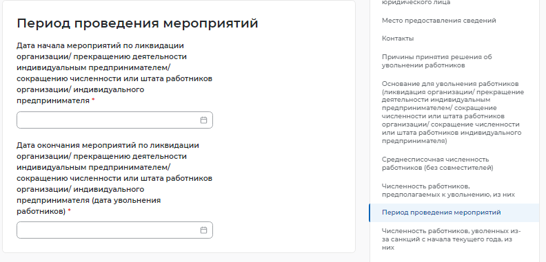Click 'юридического лица' item in the sidebar
This screenshot has width=546, height=262.
416,3
